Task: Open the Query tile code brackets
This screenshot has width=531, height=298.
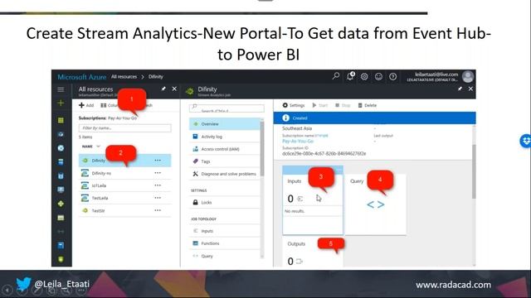Action: (376, 204)
